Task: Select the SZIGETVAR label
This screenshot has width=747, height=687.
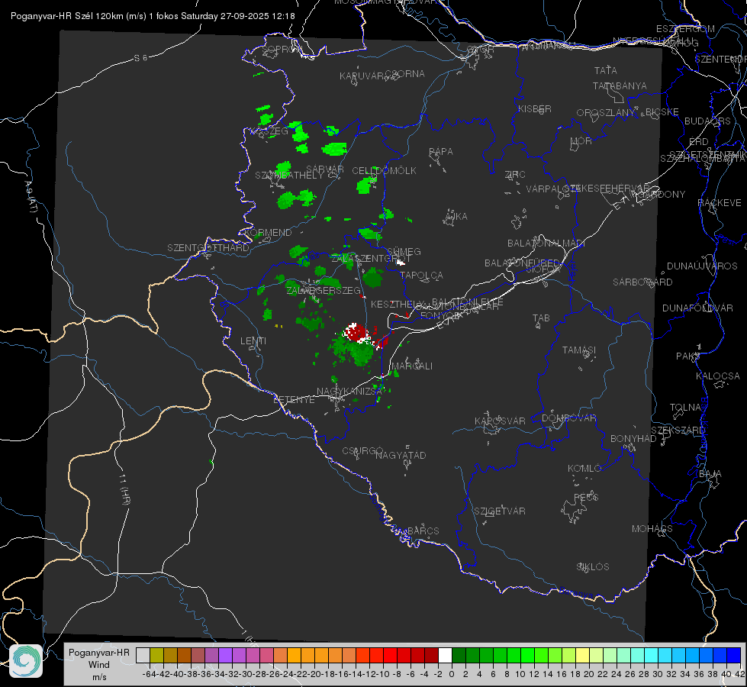Action: [500, 511]
